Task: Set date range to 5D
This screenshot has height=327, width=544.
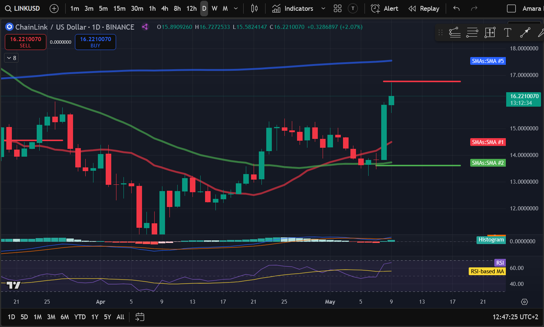Action: pos(24,317)
